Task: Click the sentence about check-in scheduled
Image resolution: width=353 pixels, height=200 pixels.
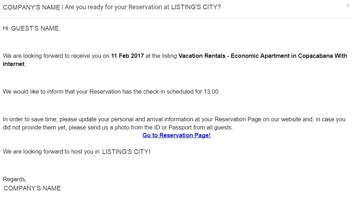Action: pyautogui.click(x=111, y=91)
